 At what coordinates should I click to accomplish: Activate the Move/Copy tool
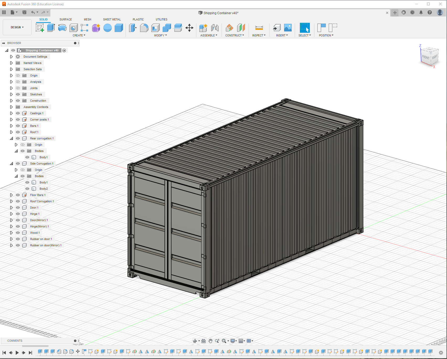click(189, 28)
